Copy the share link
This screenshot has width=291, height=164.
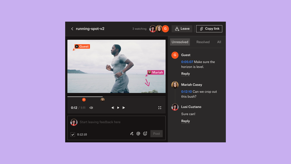point(209,29)
